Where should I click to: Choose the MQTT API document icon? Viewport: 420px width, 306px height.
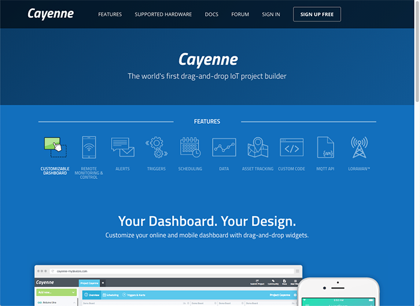(325, 147)
